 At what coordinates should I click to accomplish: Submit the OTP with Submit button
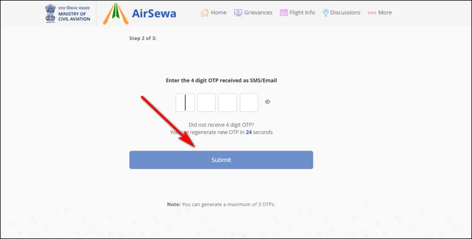coord(221,160)
